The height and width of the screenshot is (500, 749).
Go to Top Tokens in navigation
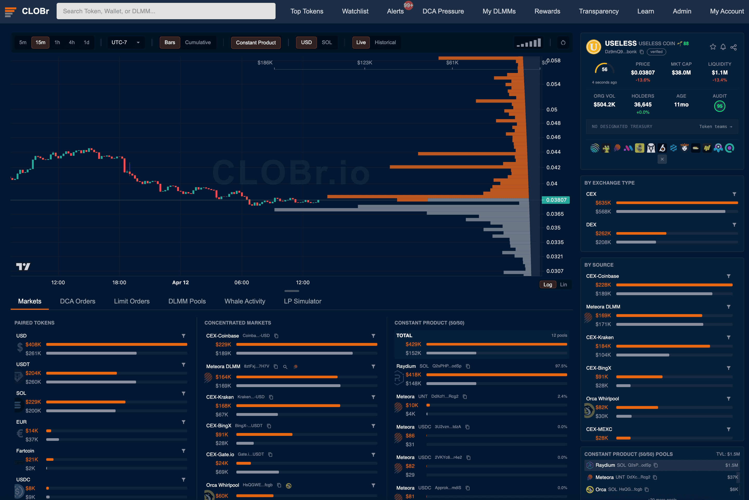[306, 11]
